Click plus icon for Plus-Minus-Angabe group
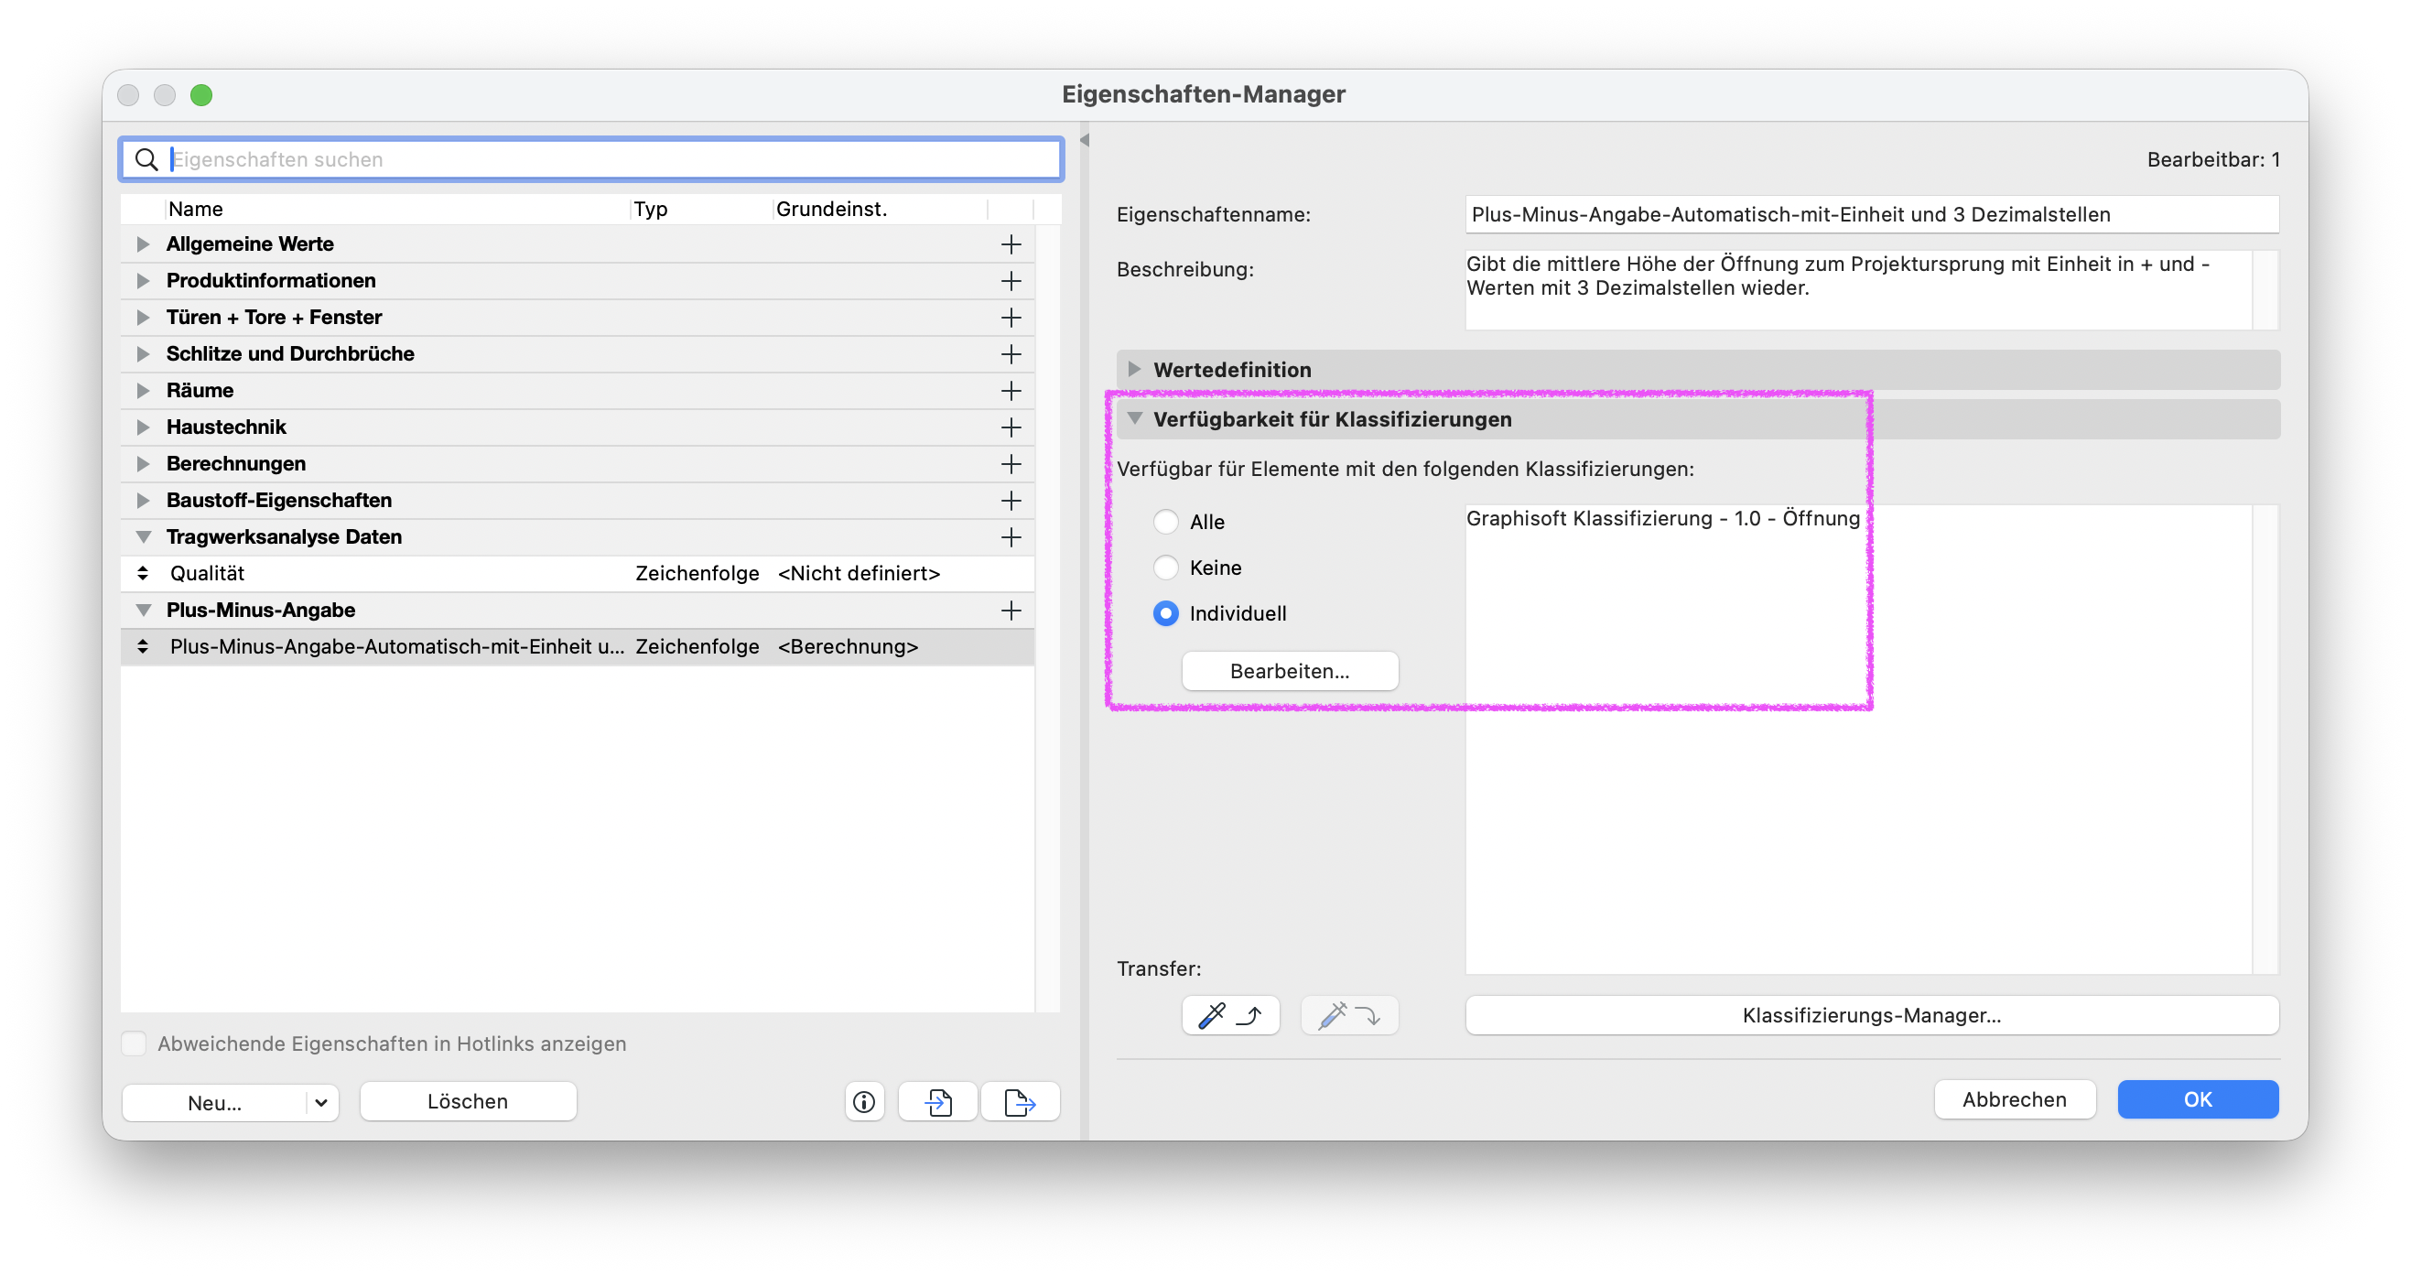Screen dimensions: 2411x1276 pos(1010,611)
